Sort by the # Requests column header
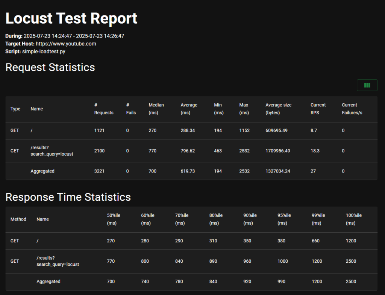This screenshot has height=295, width=385. pos(103,109)
